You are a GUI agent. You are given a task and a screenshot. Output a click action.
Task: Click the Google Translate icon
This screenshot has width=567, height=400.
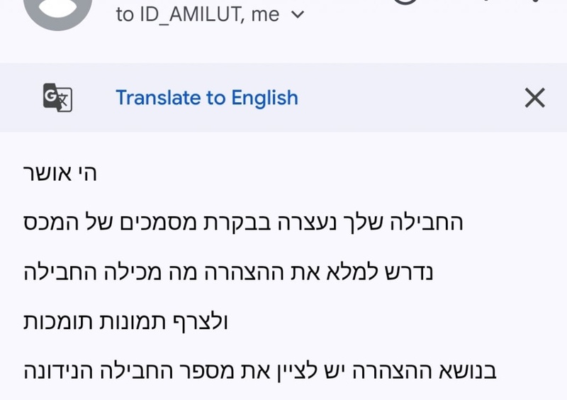[x=57, y=97]
